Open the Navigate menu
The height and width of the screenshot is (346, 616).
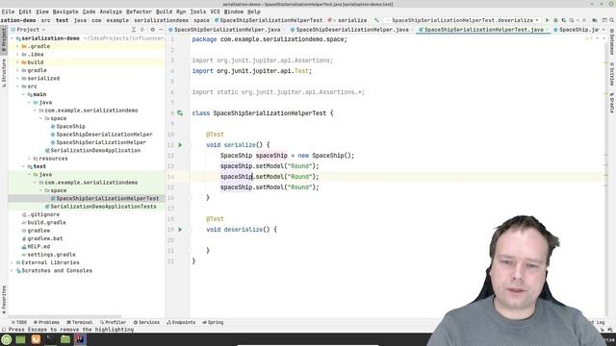(x=65, y=12)
